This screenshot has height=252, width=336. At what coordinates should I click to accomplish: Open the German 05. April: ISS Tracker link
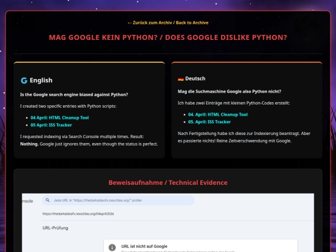click(x=209, y=122)
